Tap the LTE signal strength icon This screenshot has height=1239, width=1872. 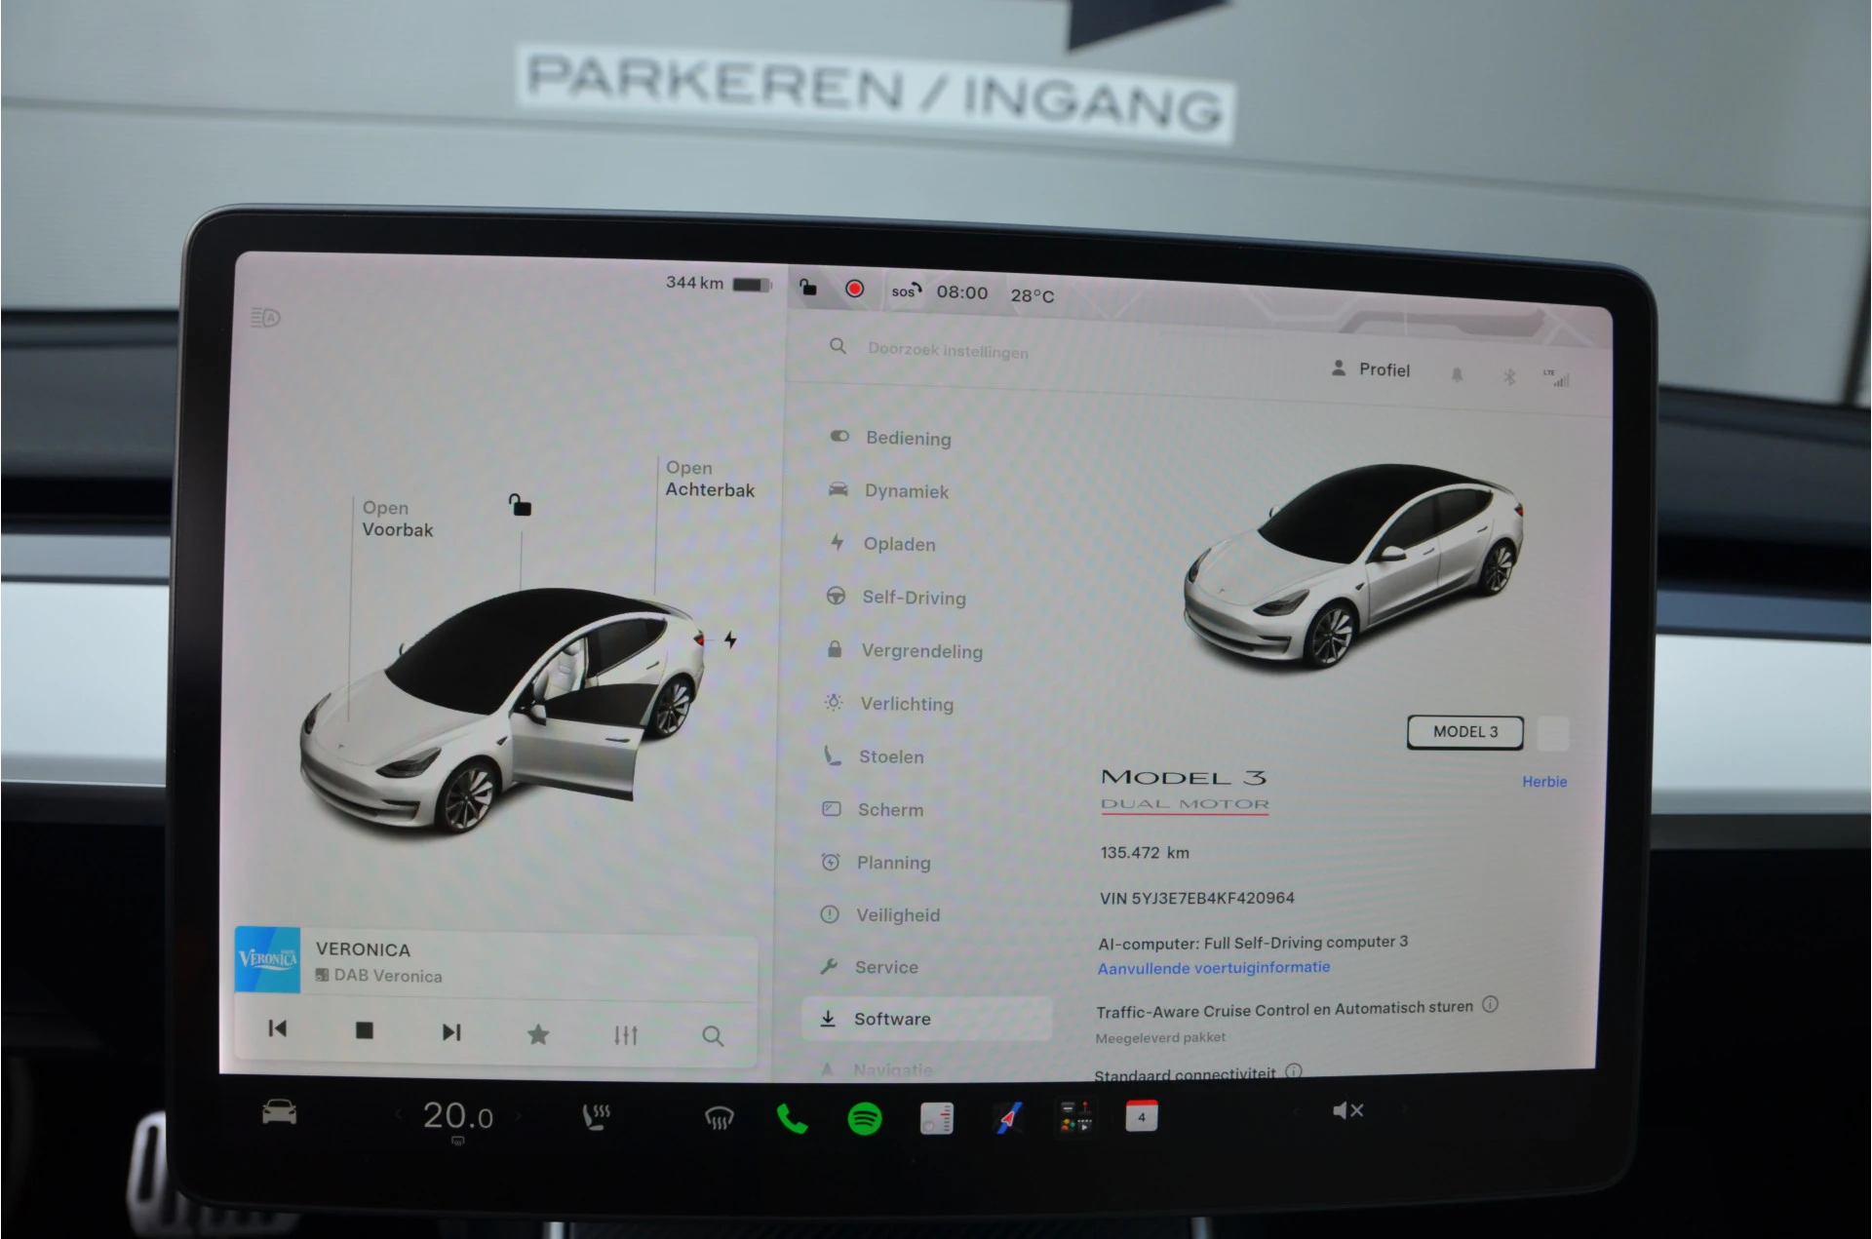[x=1556, y=378]
